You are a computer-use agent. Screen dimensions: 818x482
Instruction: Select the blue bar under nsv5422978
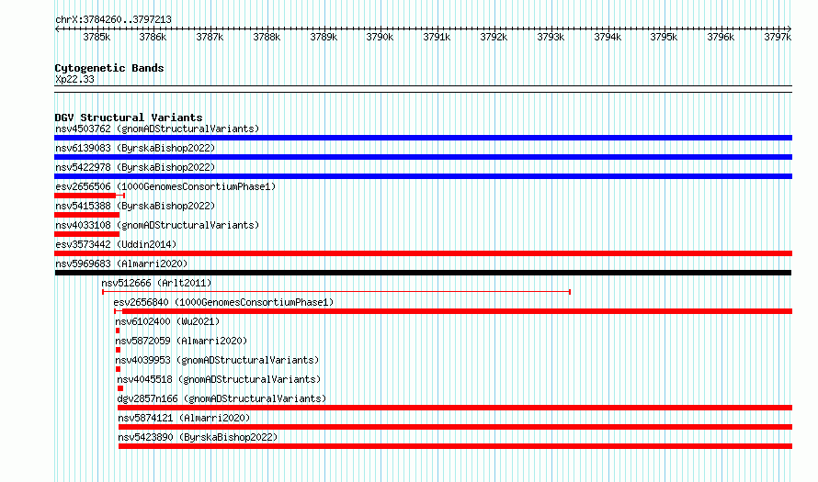[x=423, y=176]
